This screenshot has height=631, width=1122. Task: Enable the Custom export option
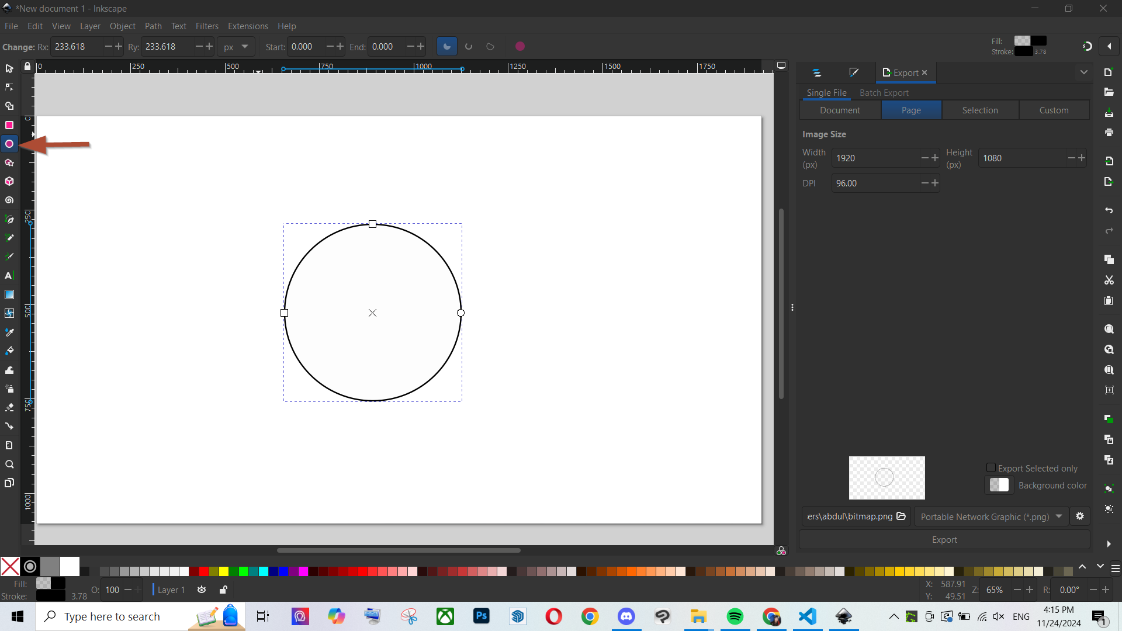click(1054, 109)
